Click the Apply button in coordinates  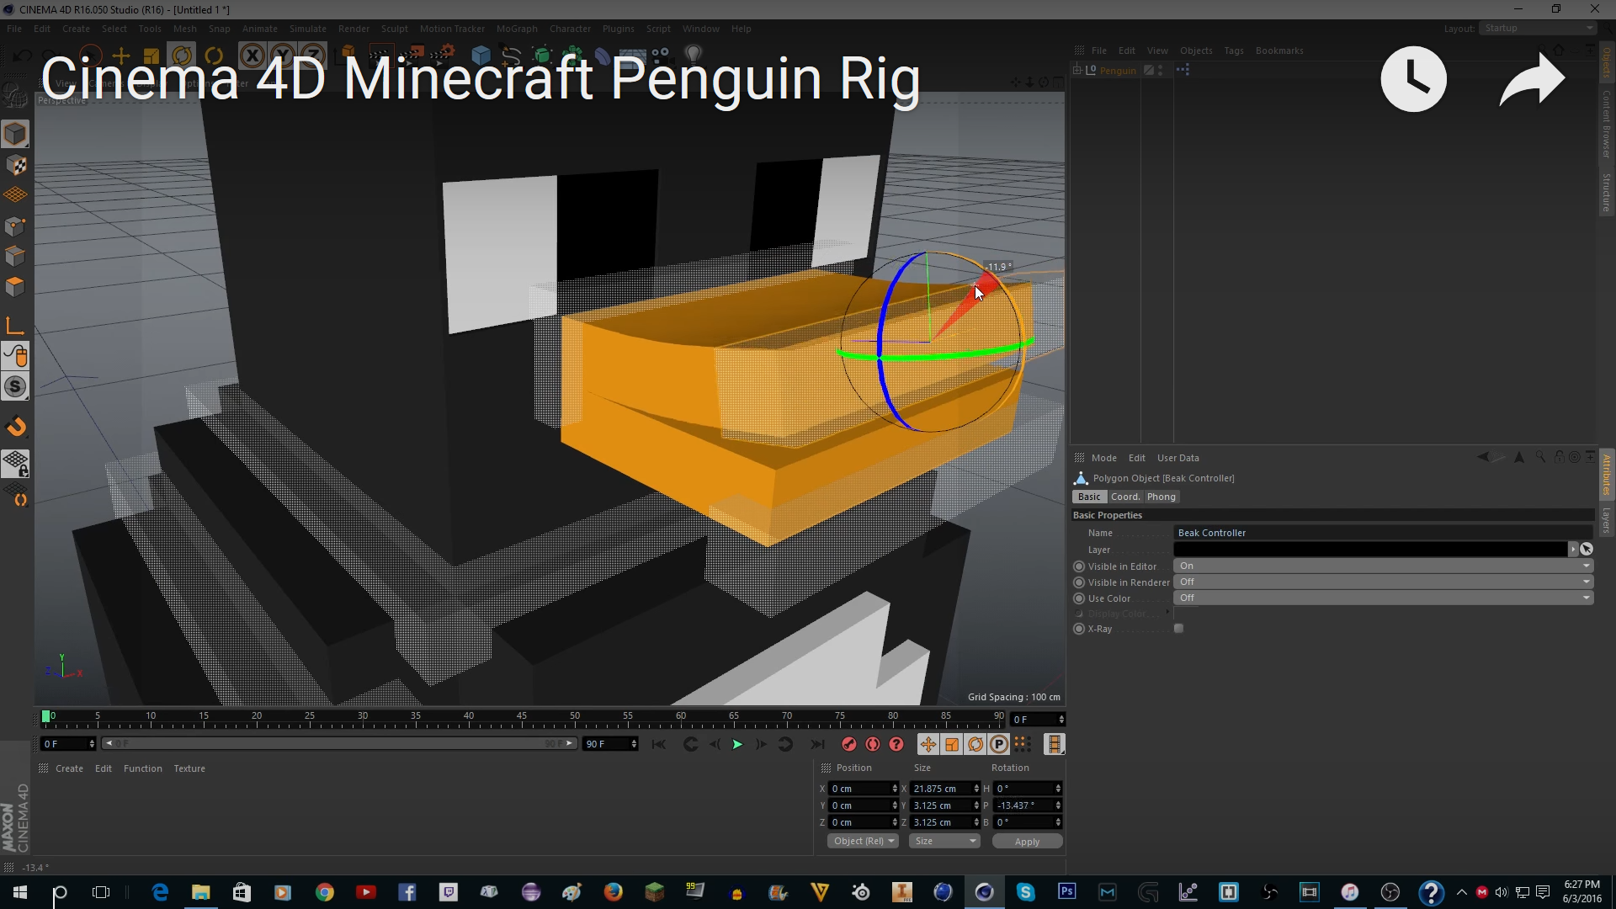(1027, 841)
